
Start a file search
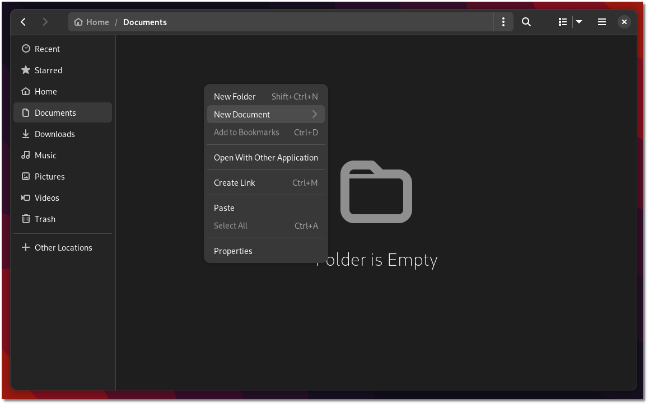point(526,22)
